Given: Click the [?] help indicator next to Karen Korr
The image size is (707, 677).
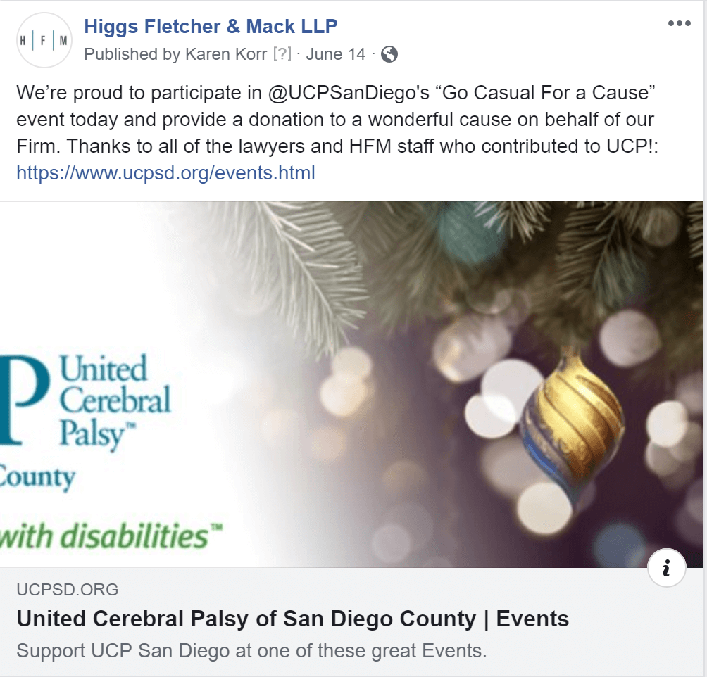Looking at the screenshot, I should tap(282, 53).
